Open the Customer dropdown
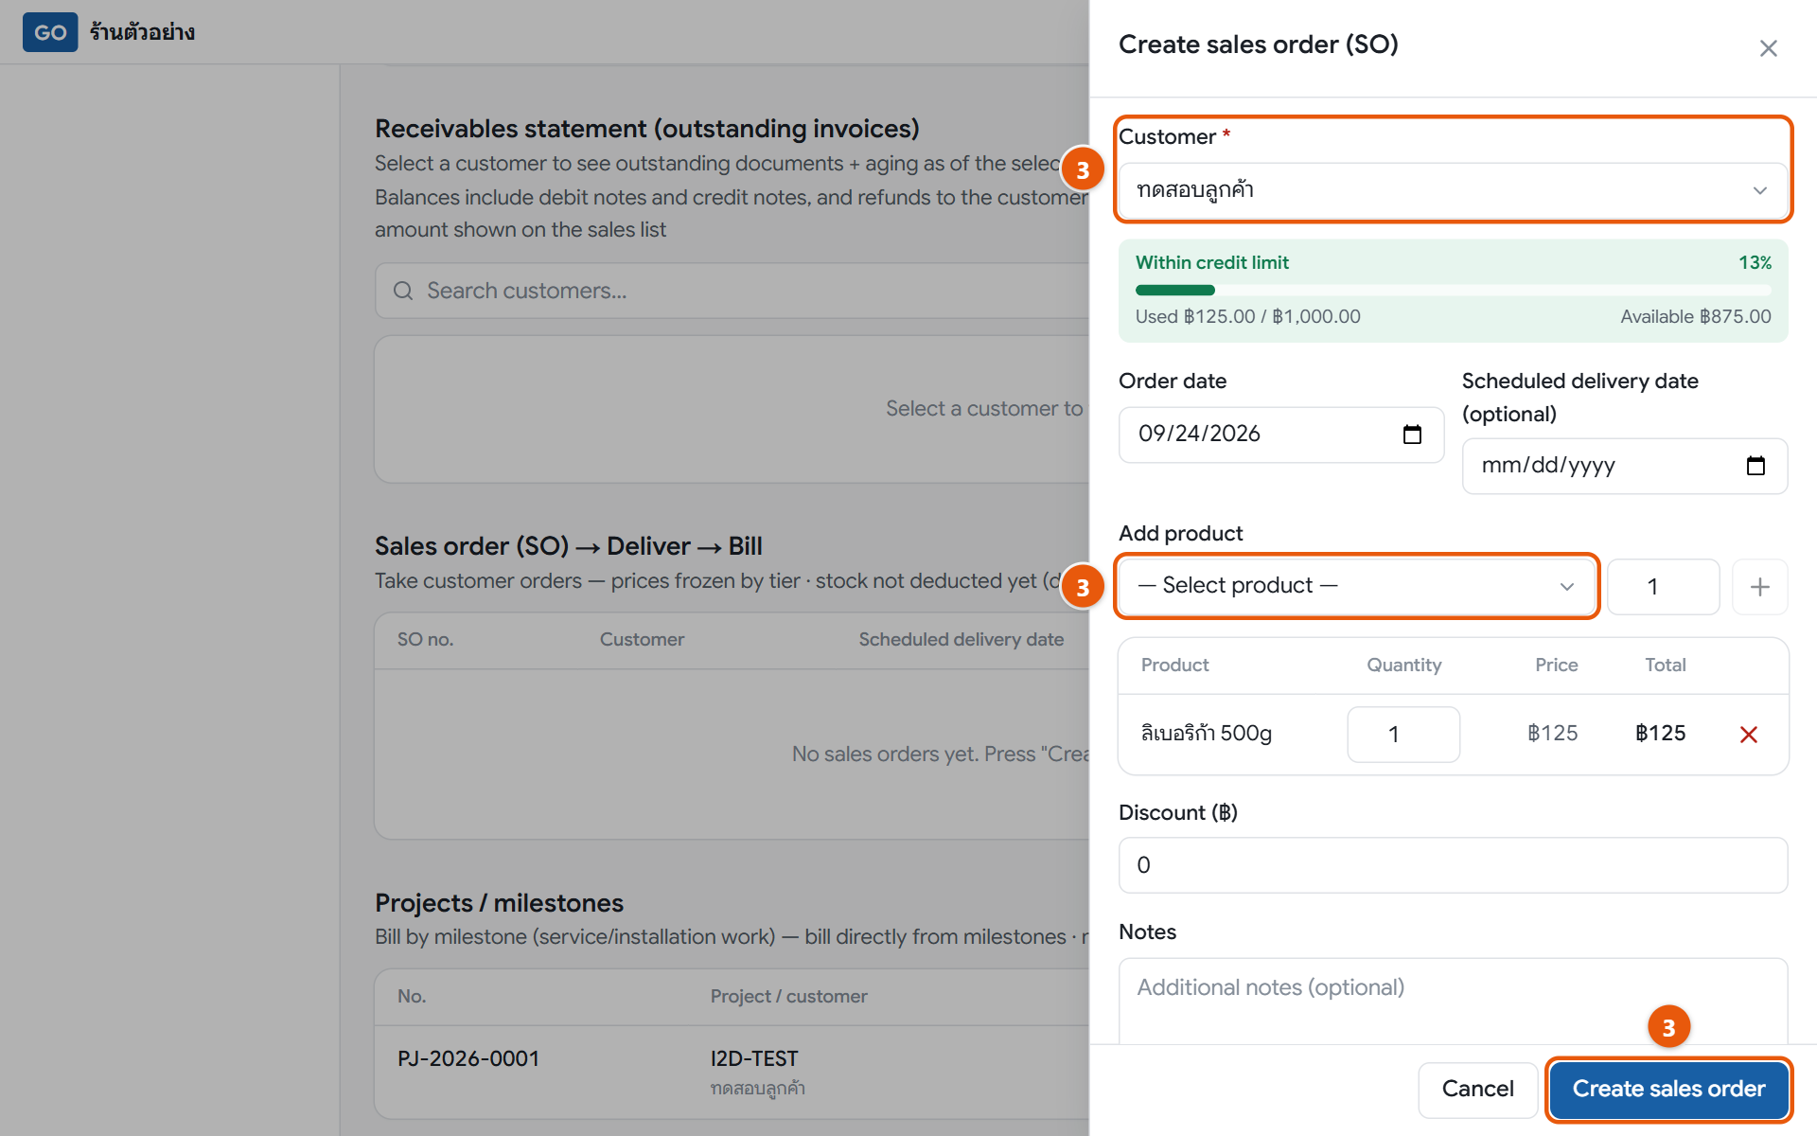 [1453, 190]
